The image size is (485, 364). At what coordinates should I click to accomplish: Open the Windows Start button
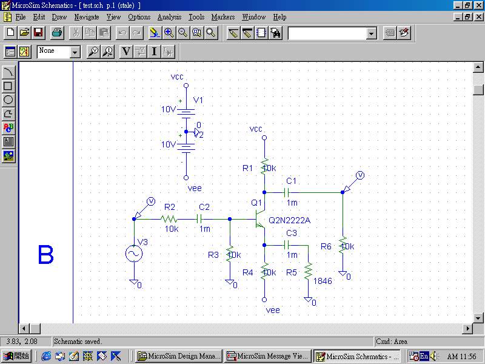[16, 356]
